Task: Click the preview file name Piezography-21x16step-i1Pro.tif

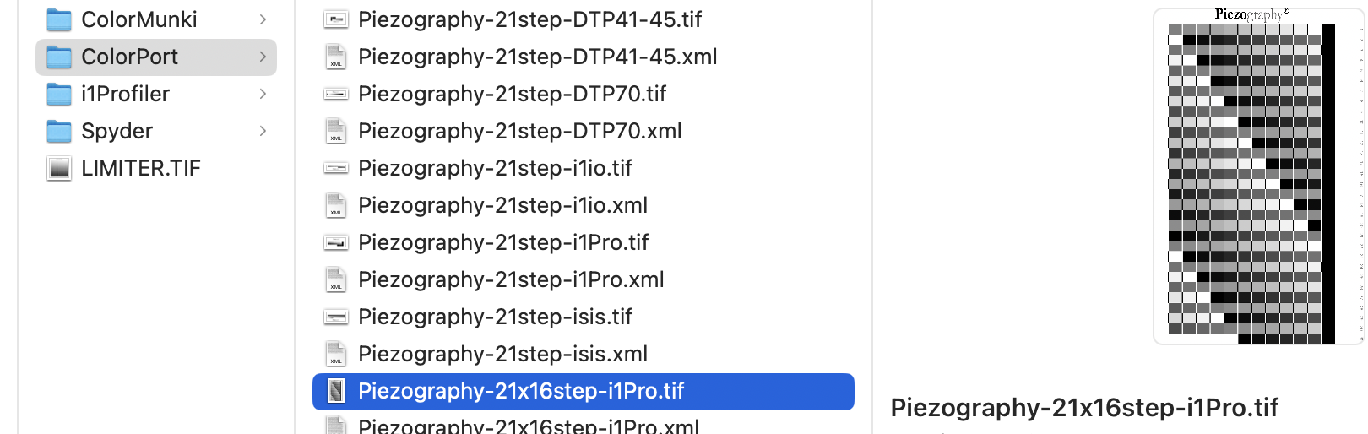Action: click(x=1084, y=408)
